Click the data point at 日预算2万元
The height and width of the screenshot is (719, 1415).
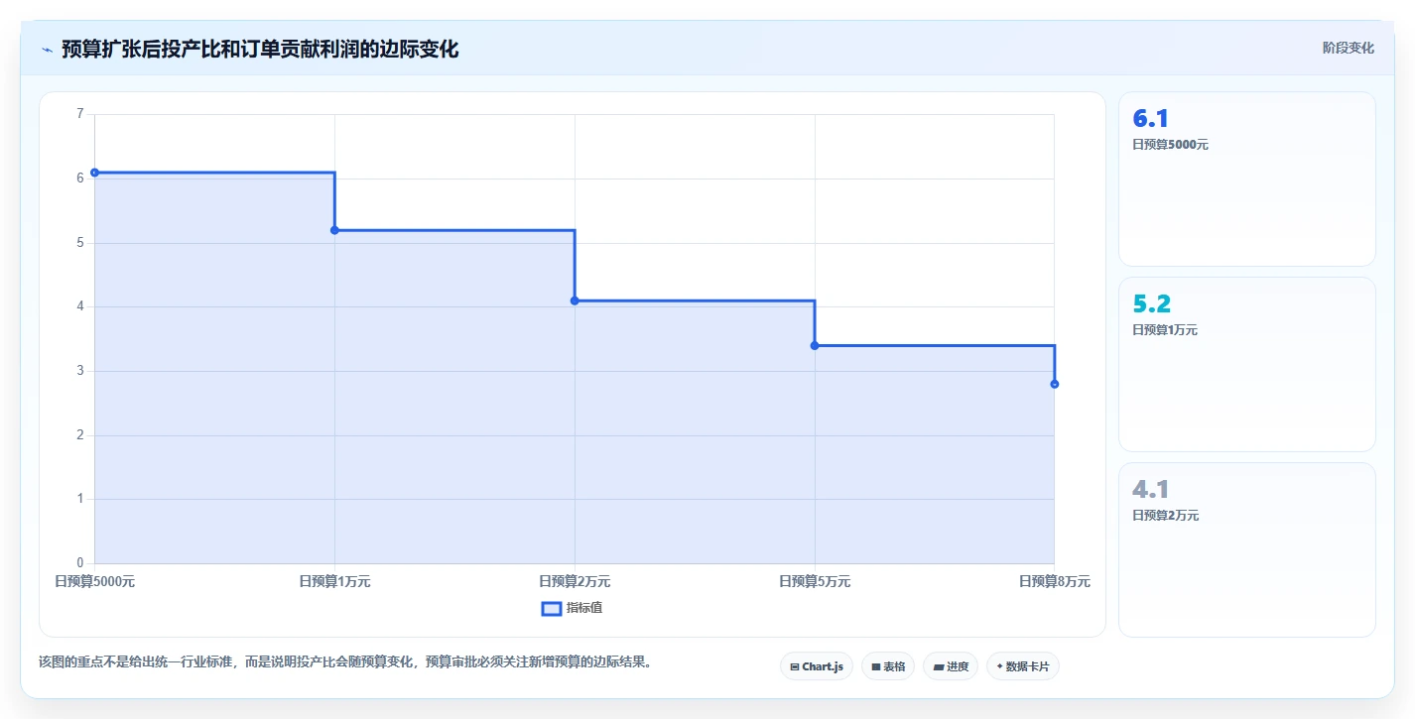pyautogui.click(x=575, y=300)
